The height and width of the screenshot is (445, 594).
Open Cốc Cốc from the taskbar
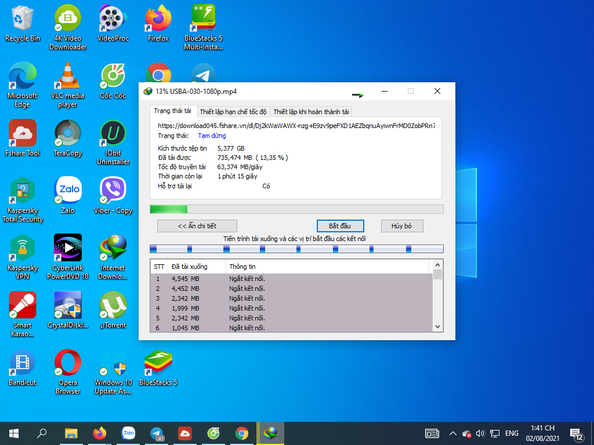tap(213, 433)
